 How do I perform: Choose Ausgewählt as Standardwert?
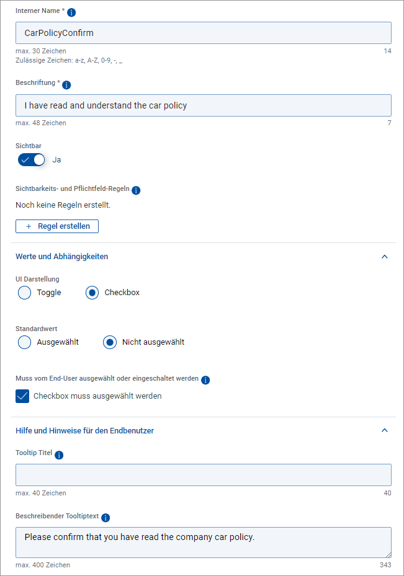click(x=25, y=342)
